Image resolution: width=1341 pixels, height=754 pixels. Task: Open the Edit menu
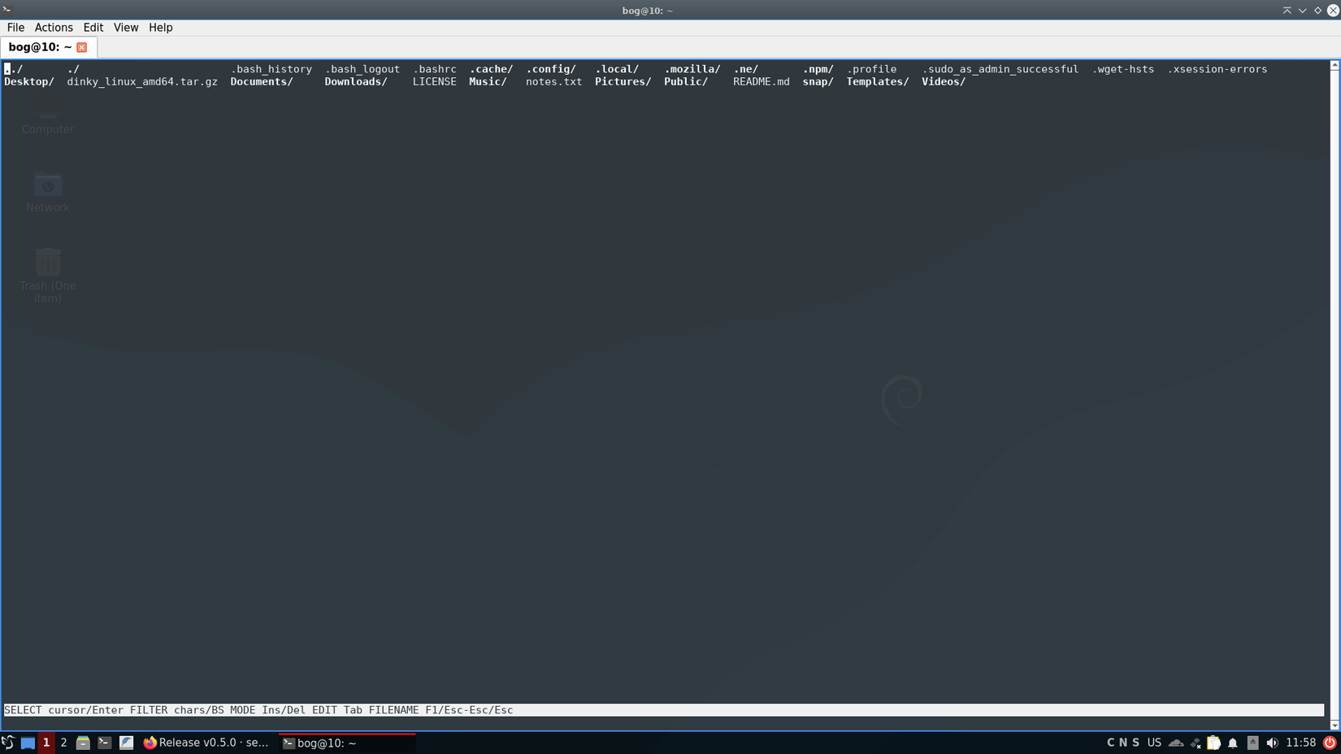93,28
